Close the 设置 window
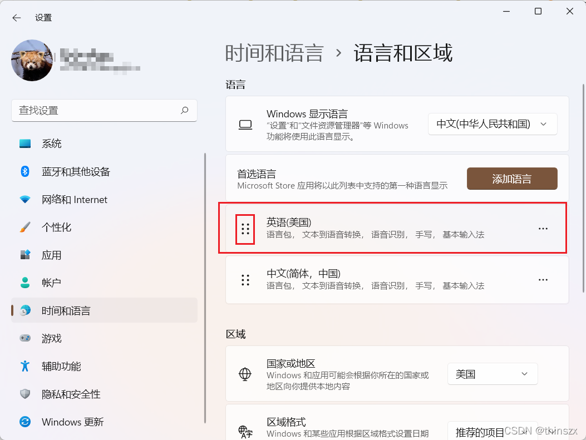The image size is (586, 440). [569, 12]
